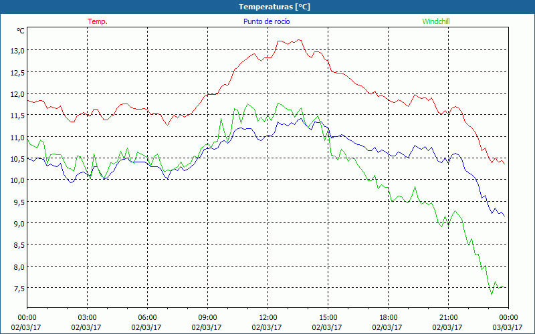Click the 03:00 time axis label
Image resolution: width=535 pixels, height=334 pixels.
(88, 318)
